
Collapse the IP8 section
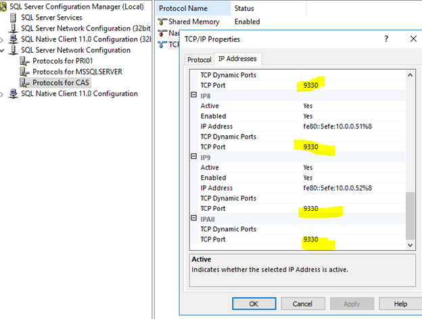(x=194, y=95)
